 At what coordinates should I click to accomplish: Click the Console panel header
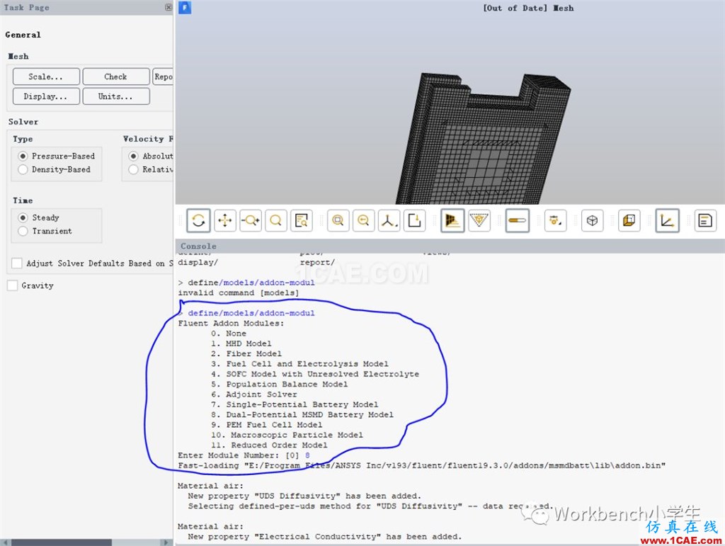450,246
